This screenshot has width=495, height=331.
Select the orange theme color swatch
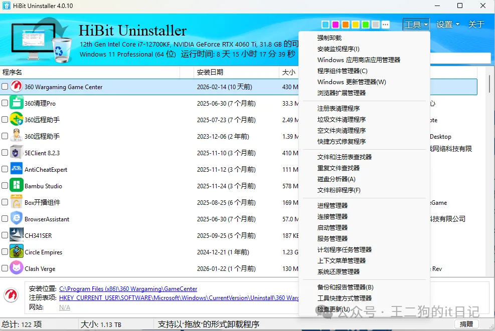[x=346, y=25]
